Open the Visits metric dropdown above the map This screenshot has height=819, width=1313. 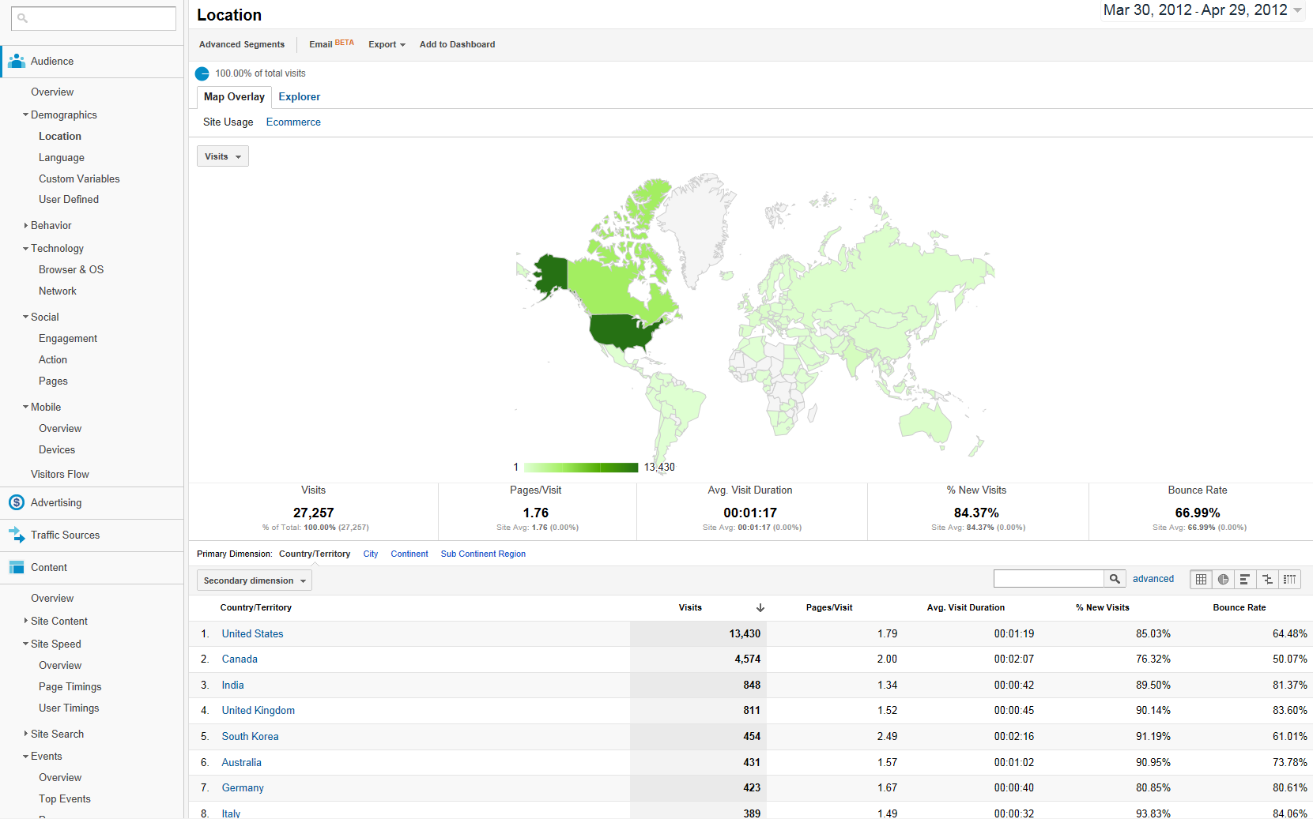pyautogui.click(x=222, y=156)
